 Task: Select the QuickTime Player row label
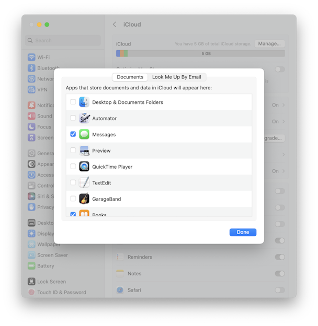click(112, 167)
